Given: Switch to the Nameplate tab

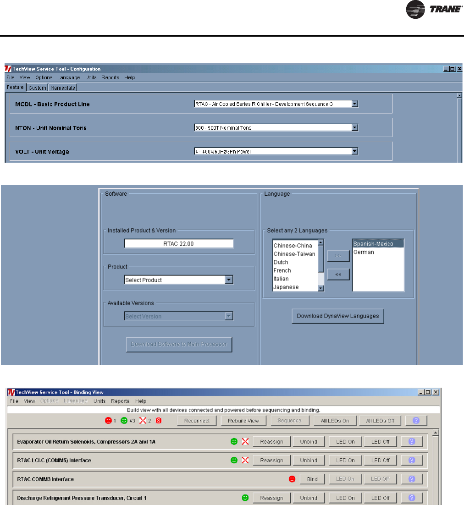Looking at the screenshot, I should (x=63, y=88).
